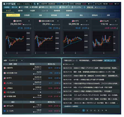This screenshot has height=117, width=124.
Task: Select news page 5
Action: [x=98, y=110]
